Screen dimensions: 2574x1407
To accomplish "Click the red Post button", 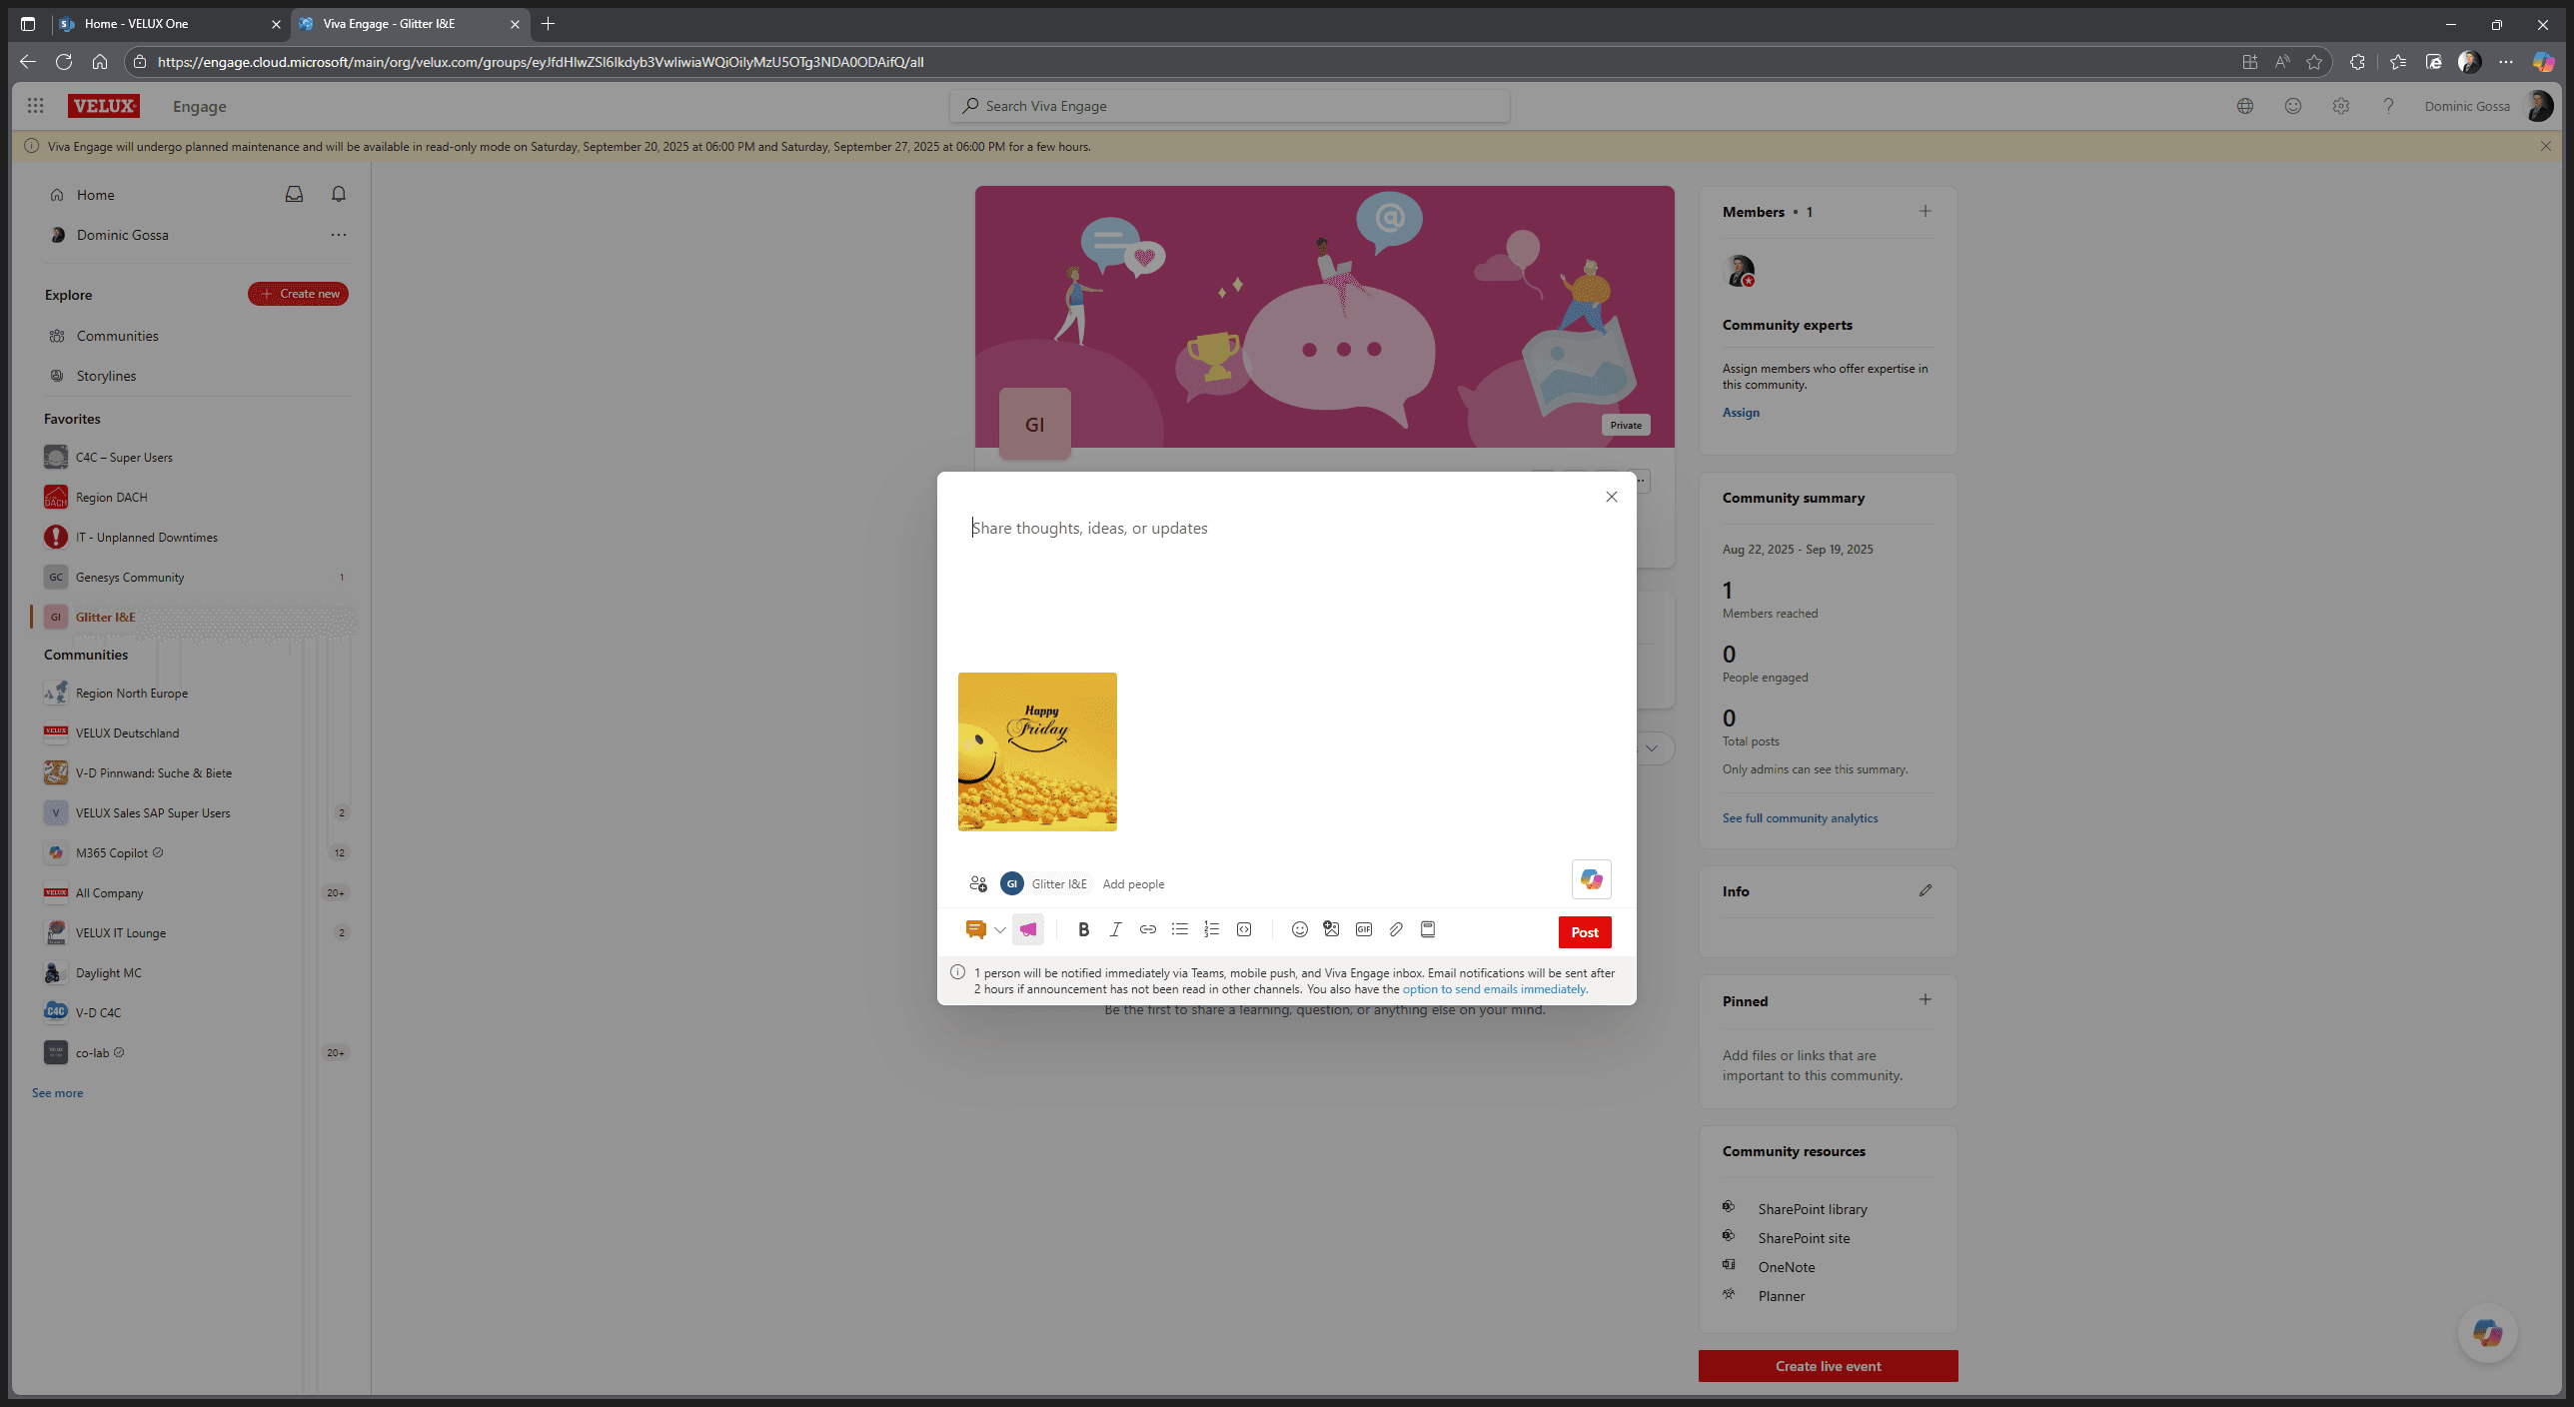I will [x=1585, y=932].
